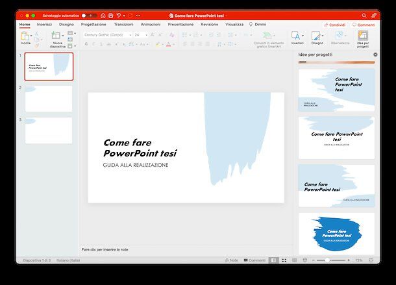Click the Home icon in title bar
The height and width of the screenshot is (285, 396).
point(103,16)
